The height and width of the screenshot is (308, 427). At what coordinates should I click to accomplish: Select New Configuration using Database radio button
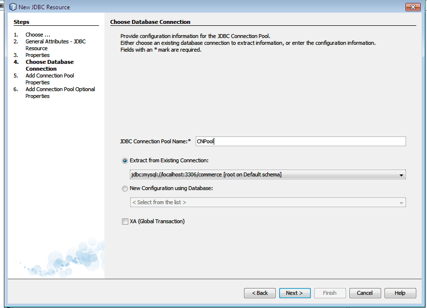pyautogui.click(x=125, y=189)
